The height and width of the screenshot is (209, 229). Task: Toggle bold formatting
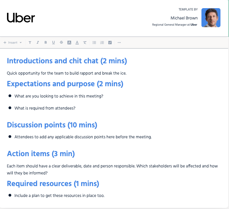click(x=45, y=42)
